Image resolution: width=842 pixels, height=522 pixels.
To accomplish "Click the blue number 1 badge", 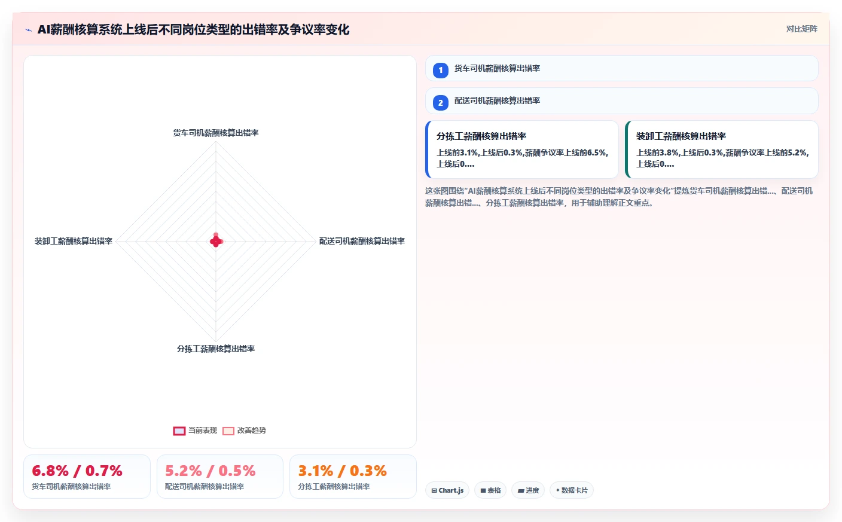I will (x=440, y=71).
